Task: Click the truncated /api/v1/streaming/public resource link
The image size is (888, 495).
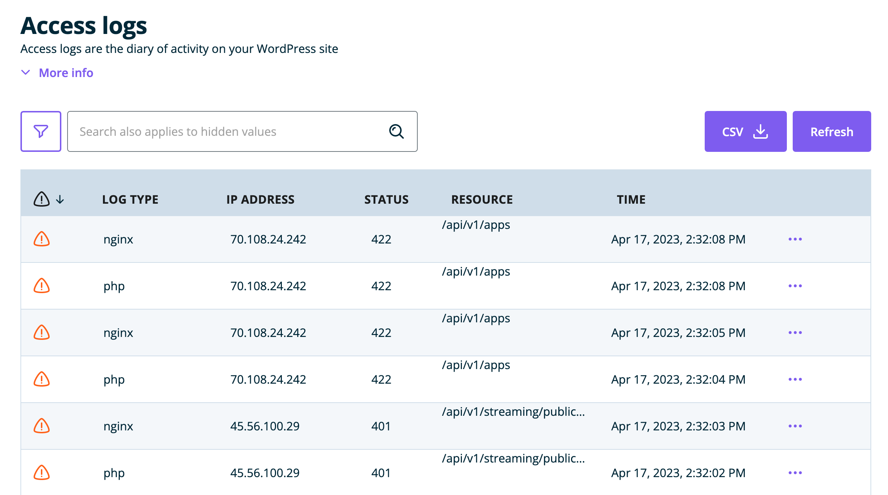Action: tap(514, 412)
